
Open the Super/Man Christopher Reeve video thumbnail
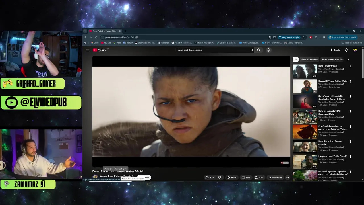coord(305,101)
